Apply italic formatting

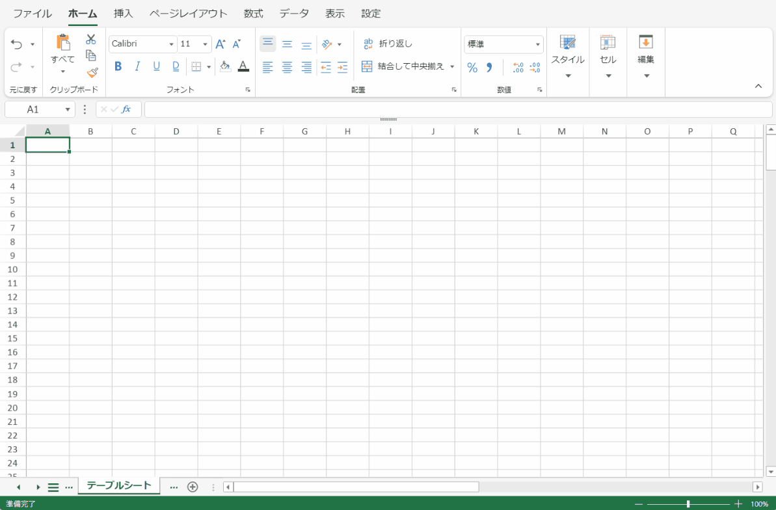(x=137, y=66)
